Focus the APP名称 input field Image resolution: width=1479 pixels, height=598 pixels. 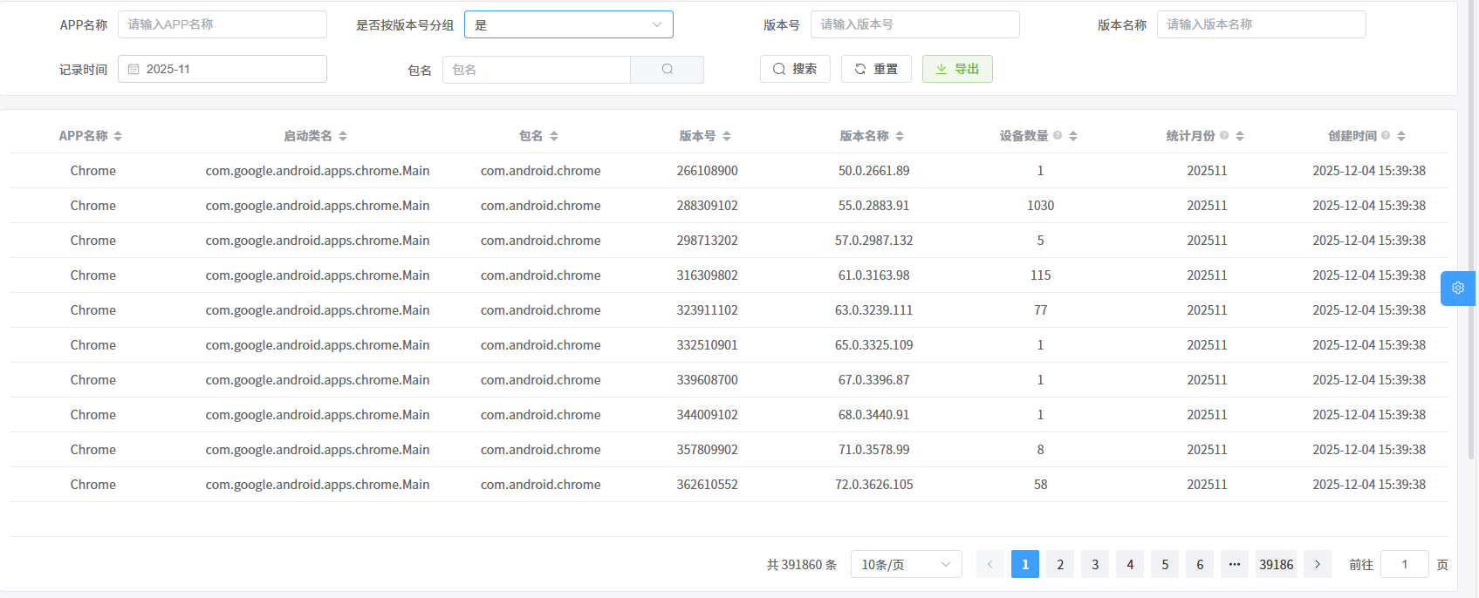[x=223, y=24]
